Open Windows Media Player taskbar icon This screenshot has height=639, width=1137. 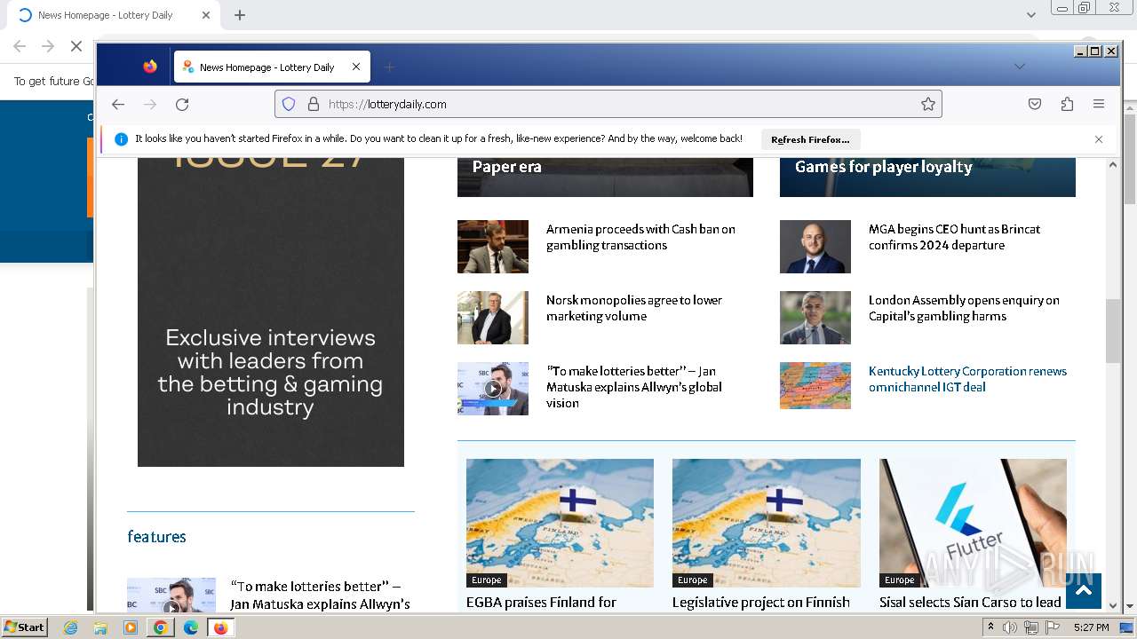coord(131,627)
